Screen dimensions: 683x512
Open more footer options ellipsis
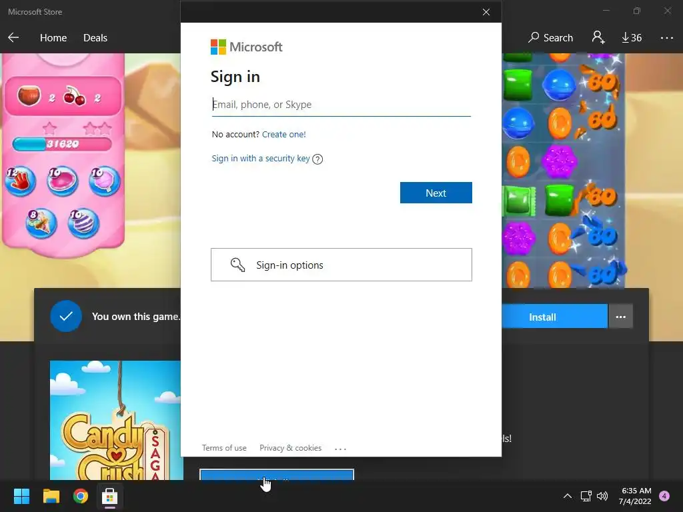coord(340,449)
